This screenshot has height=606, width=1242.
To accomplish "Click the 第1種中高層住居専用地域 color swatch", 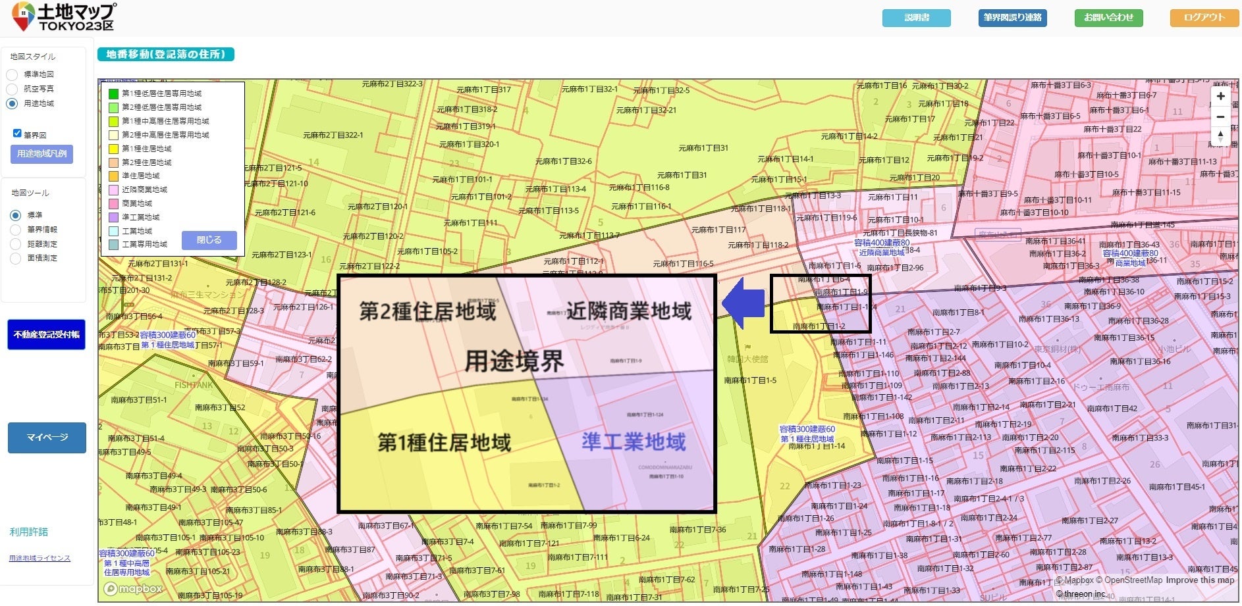I will coord(113,121).
